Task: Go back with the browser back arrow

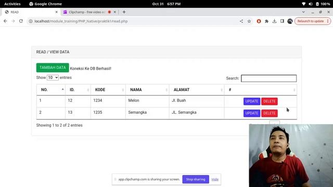Action: pos(5,21)
